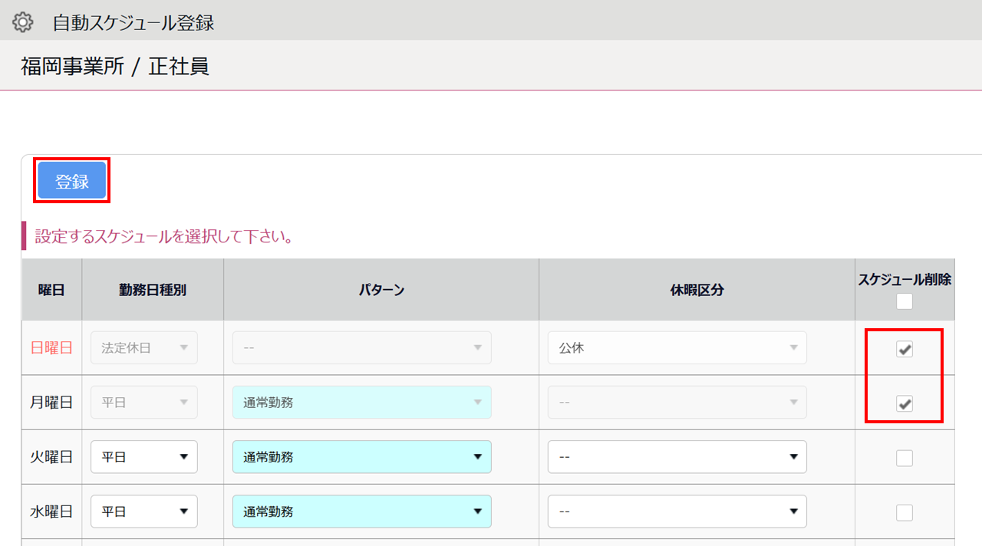This screenshot has height=546, width=982.
Task: Click the 日曜日 row label
Action: (51, 347)
